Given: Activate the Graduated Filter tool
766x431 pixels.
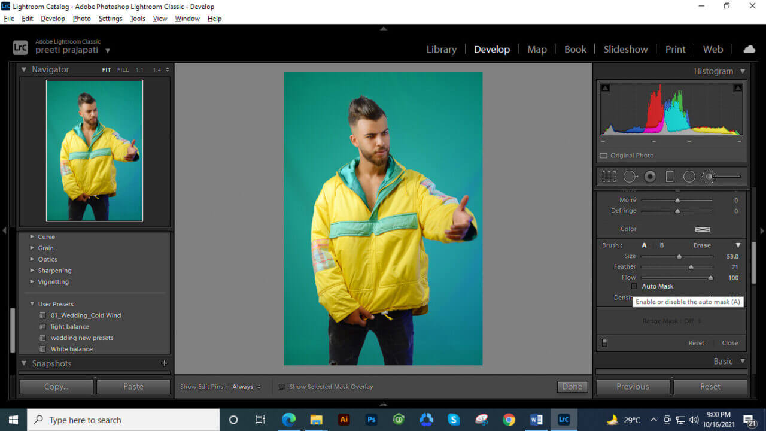Looking at the screenshot, I should (x=670, y=176).
